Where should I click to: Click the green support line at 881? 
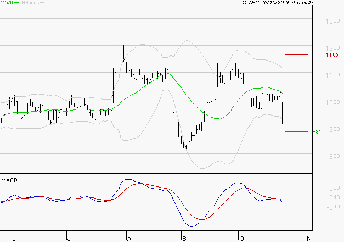[x=296, y=131]
